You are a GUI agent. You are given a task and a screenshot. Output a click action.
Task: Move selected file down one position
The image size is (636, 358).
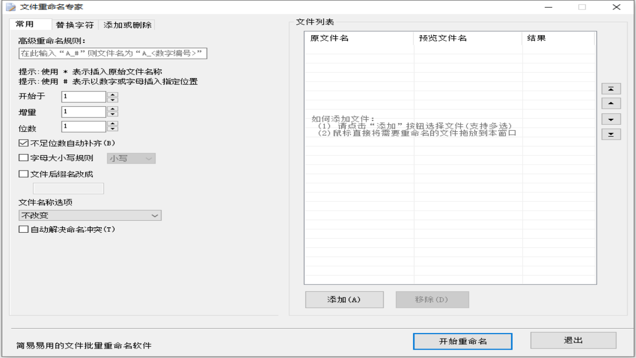[611, 120]
